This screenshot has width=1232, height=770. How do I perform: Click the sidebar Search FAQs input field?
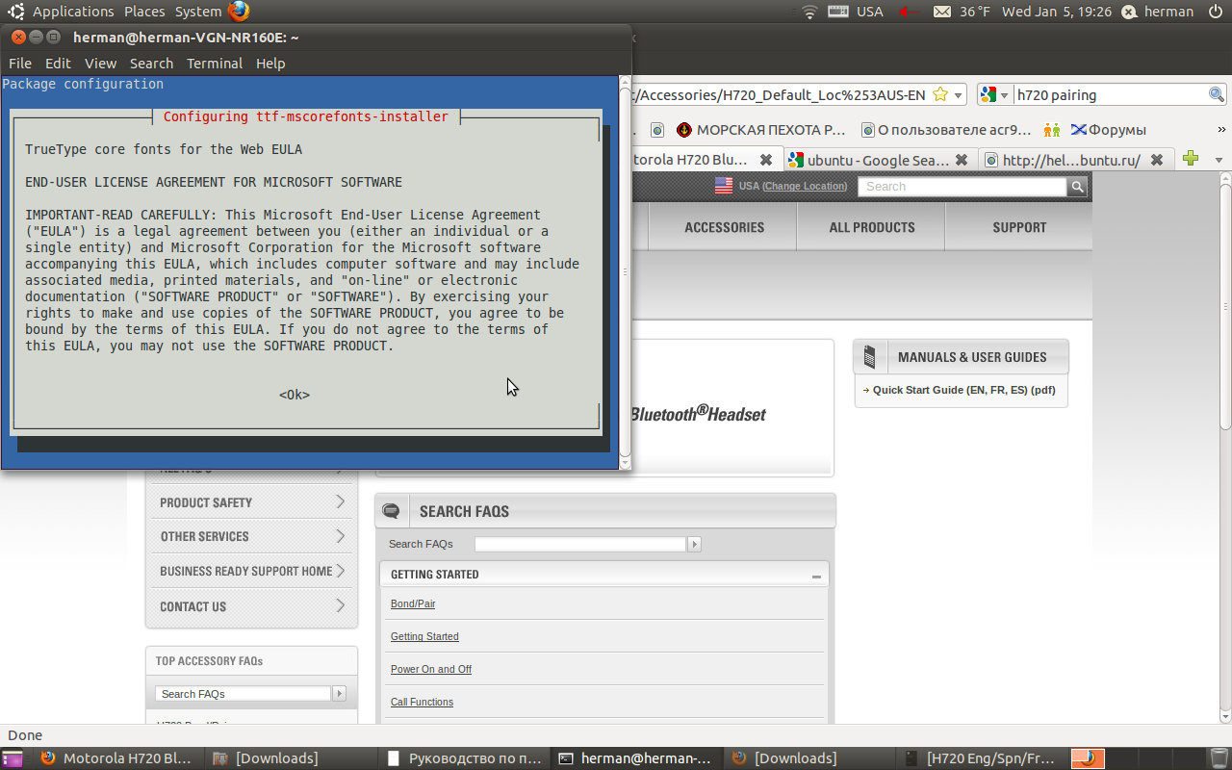tap(243, 693)
